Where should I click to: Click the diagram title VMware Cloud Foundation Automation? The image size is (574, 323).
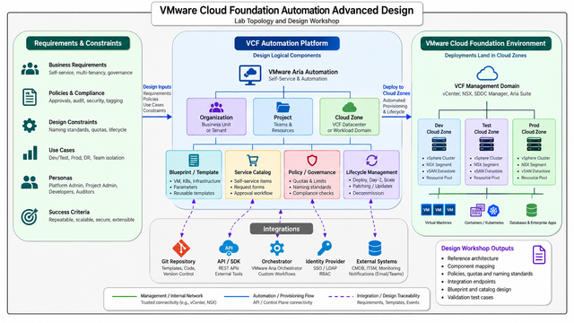tap(287, 10)
